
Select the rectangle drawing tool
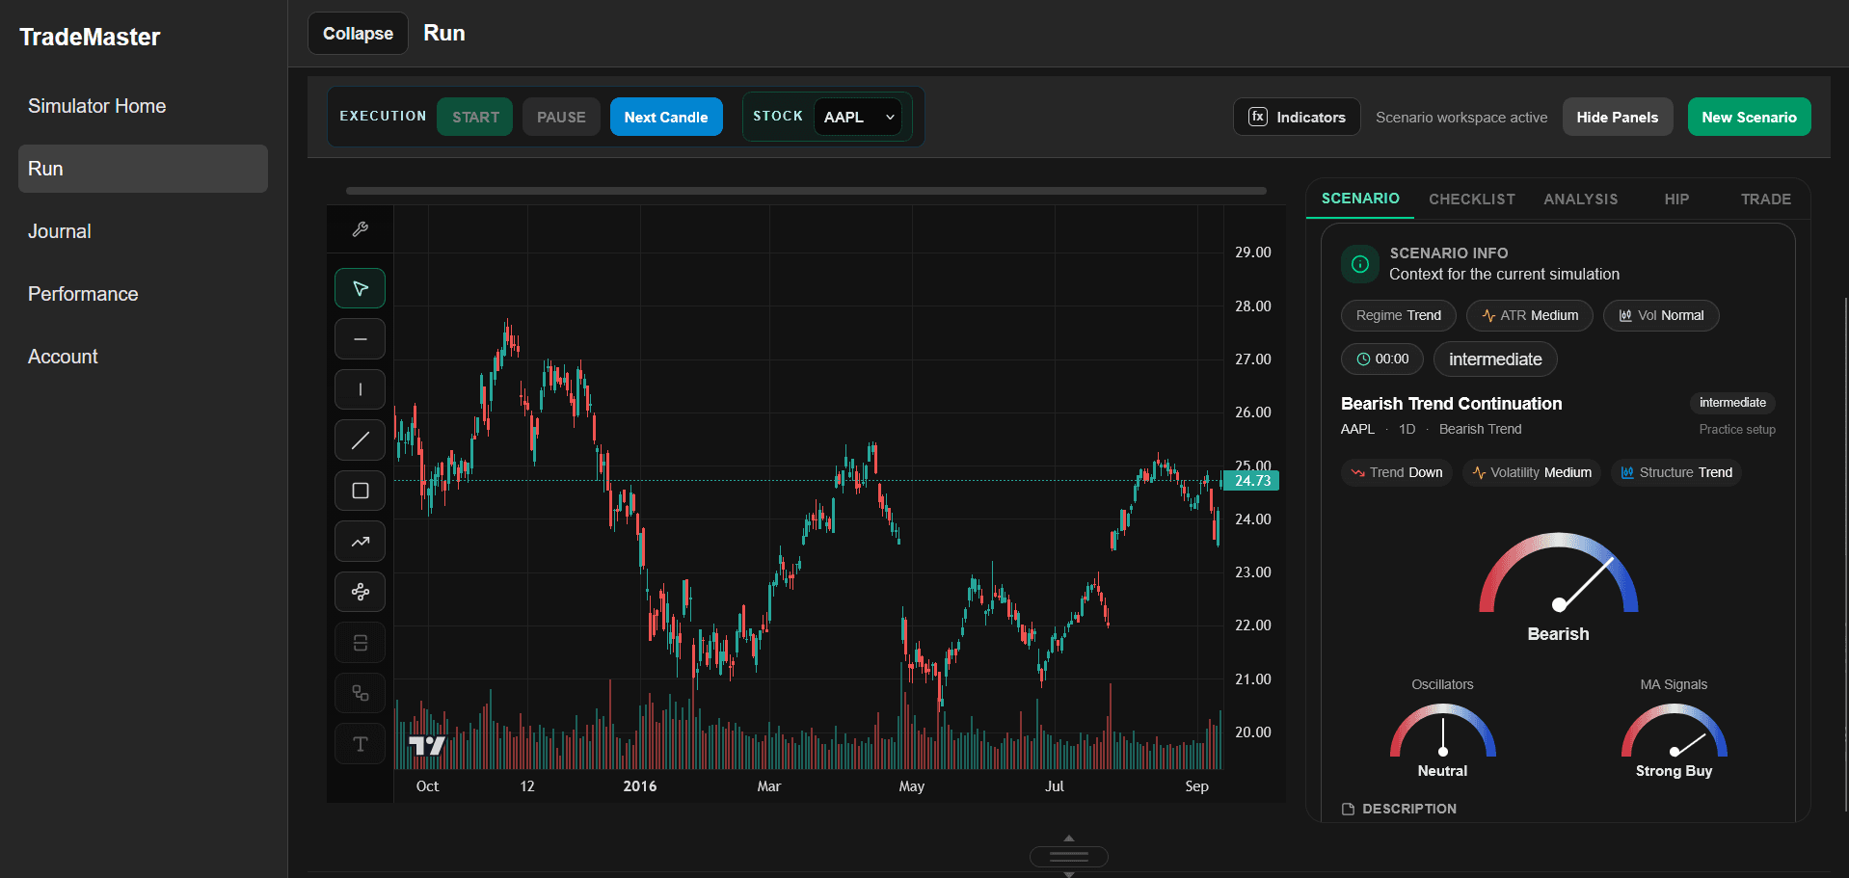coord(361,491)
